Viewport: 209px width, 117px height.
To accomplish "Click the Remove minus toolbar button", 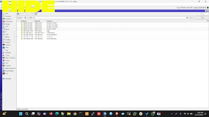I will tap(21, 14).
